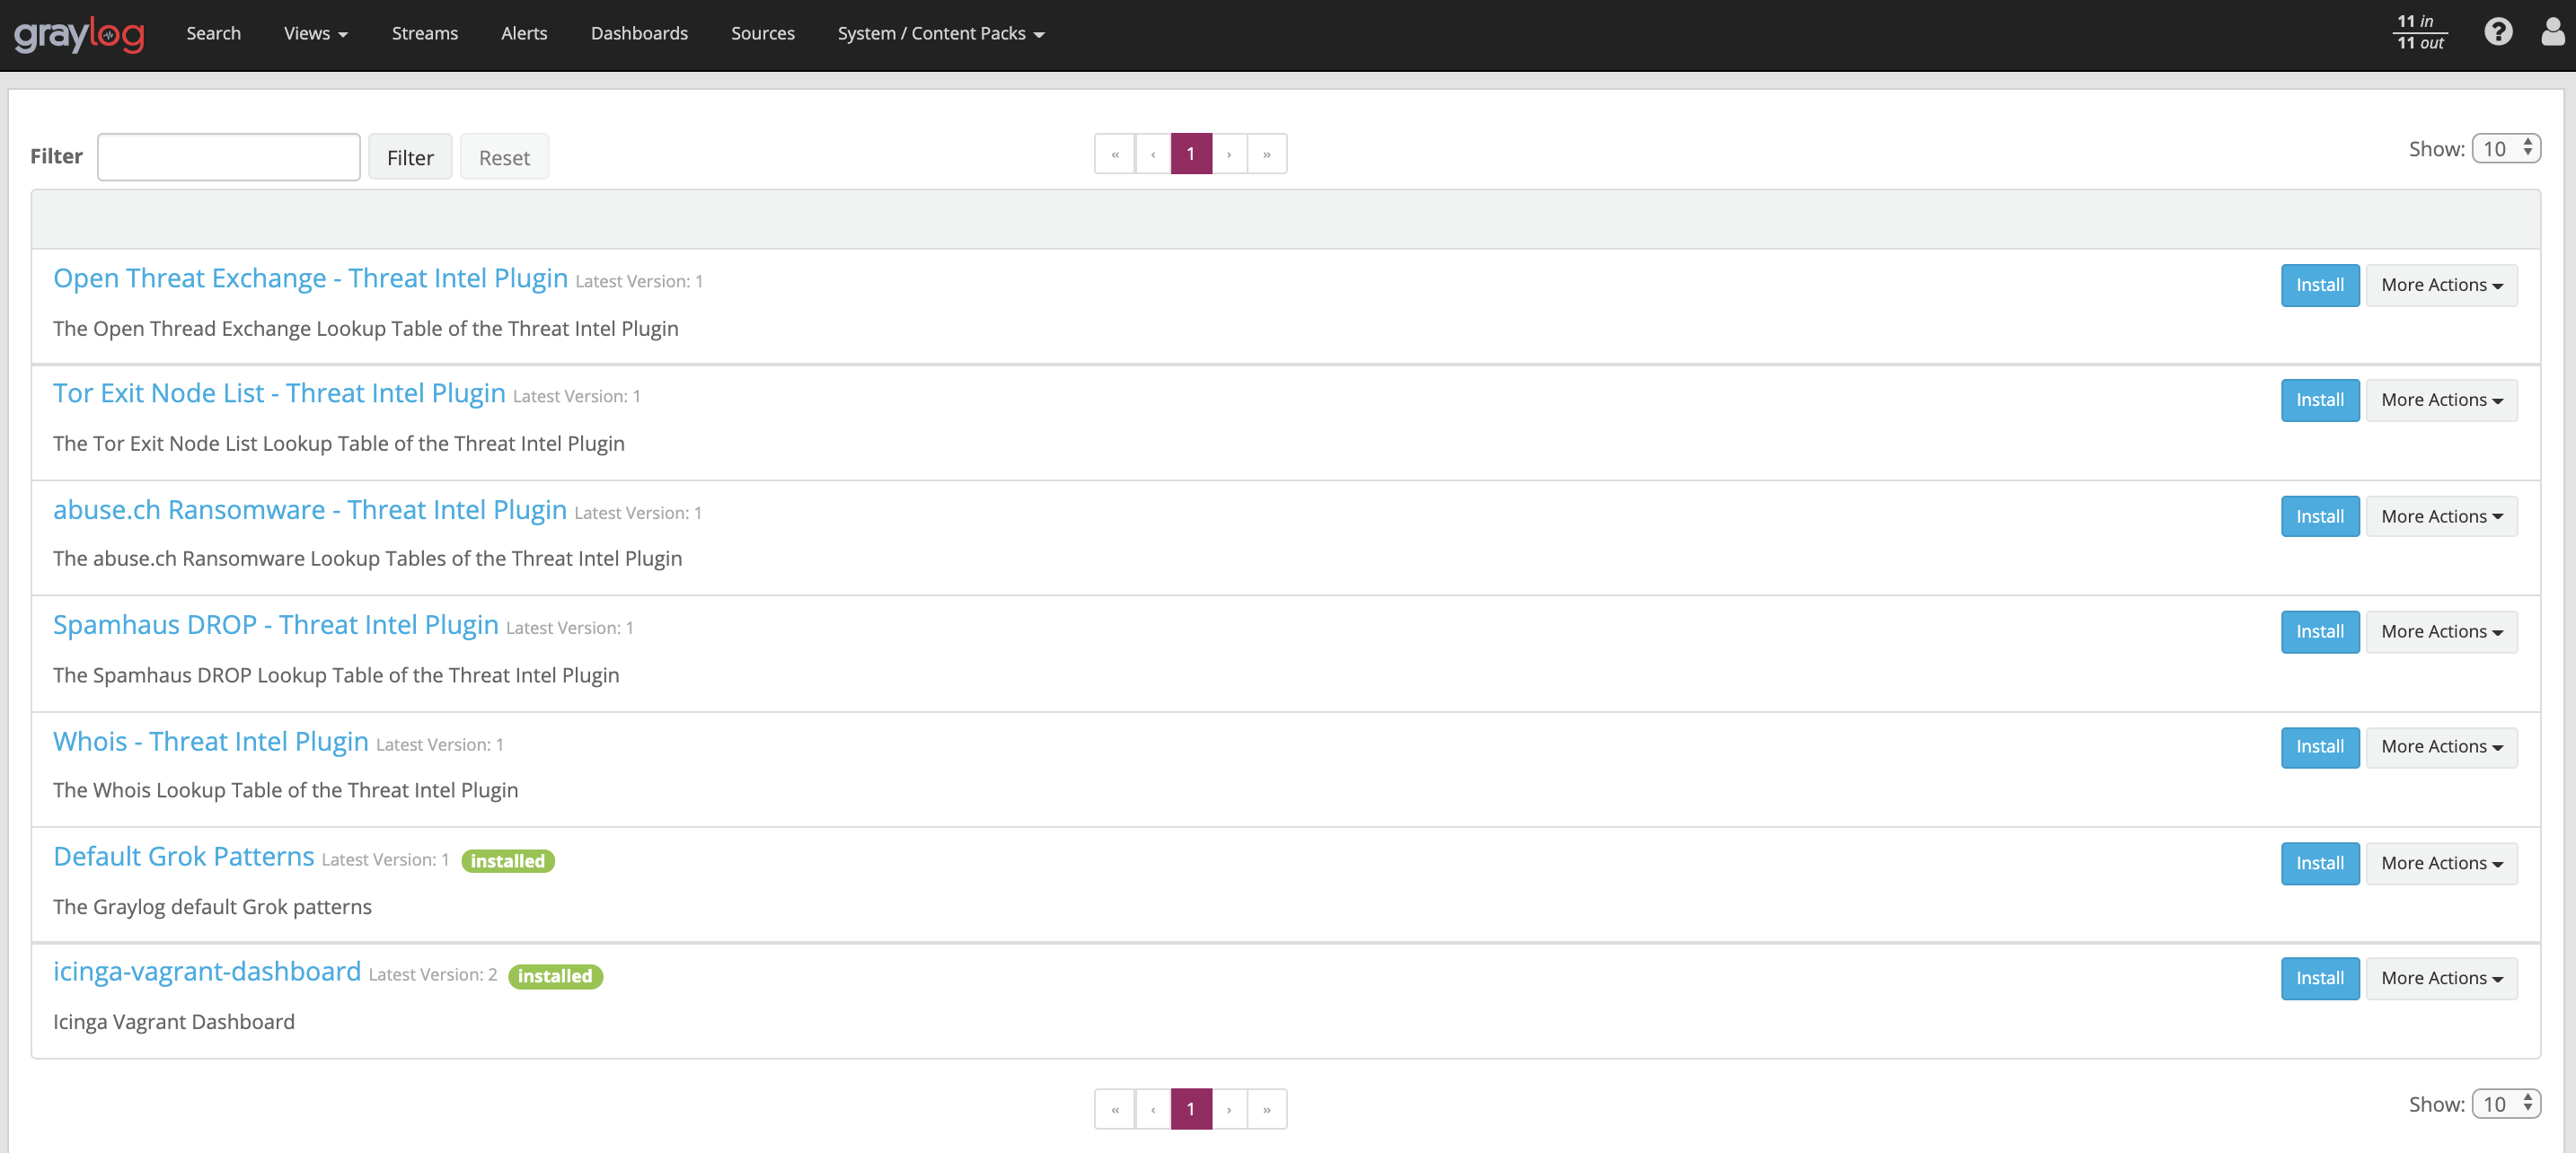2576x1153 pixels.
Task: Open Open Threat Exchange - Threat Intel Plugin
Action: (310, 278)
